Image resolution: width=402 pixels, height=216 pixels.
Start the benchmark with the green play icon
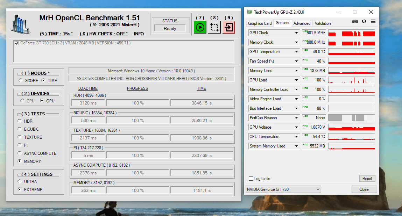pyautogui.click(x=200, y=27)
